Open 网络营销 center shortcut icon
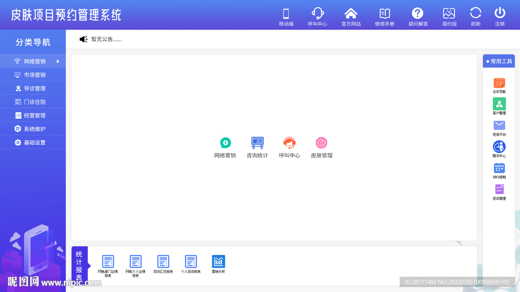The height and width of the screenshot is (292, 520). point(225,142)
